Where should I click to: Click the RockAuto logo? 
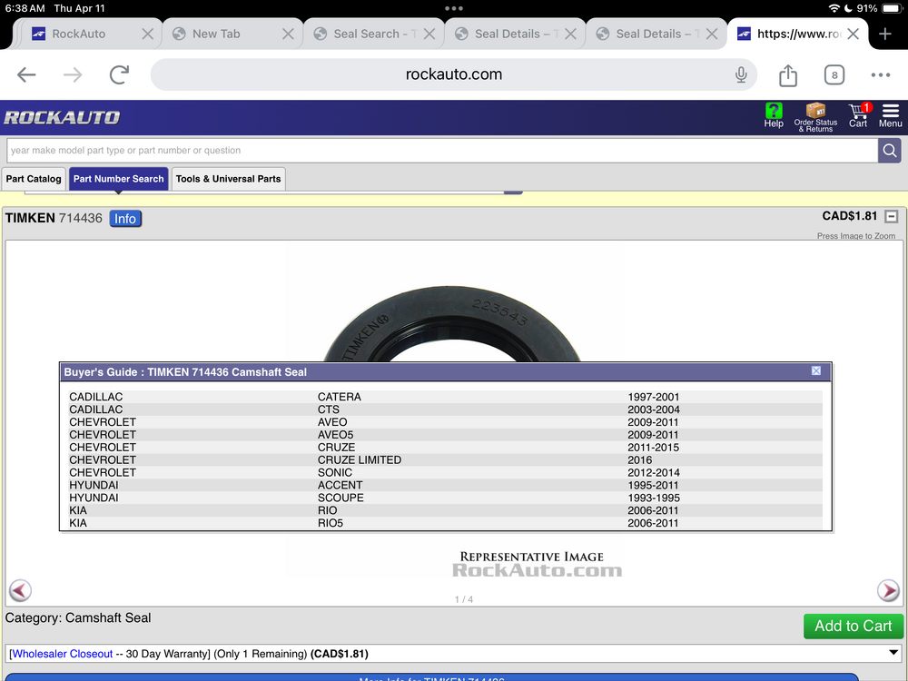click(62, 117)
